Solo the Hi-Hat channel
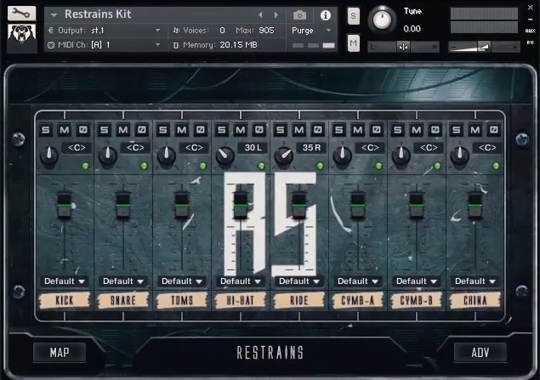 [222, 130]
